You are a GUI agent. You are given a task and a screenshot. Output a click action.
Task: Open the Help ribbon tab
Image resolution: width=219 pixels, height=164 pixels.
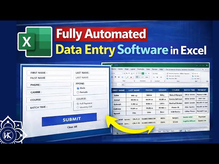click(x=161, y=69)
